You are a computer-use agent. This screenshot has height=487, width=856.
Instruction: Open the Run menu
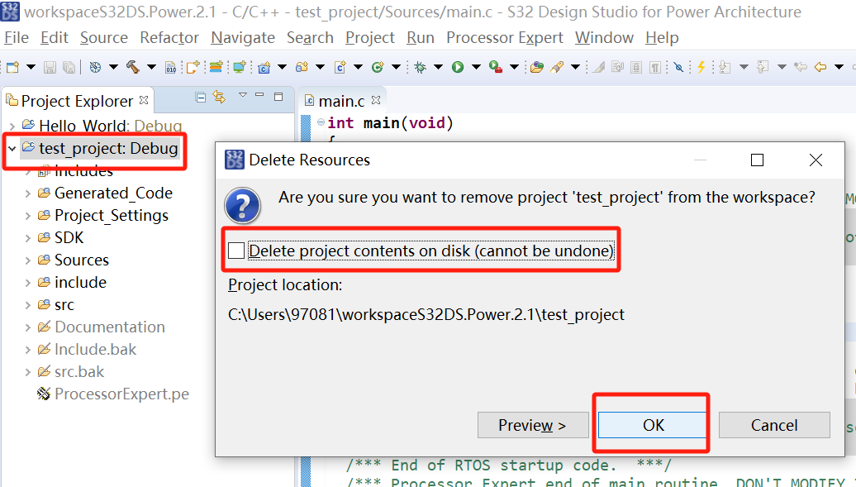421,38
